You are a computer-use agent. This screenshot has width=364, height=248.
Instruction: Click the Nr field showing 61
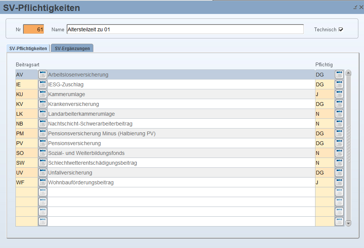click(34, 29)
